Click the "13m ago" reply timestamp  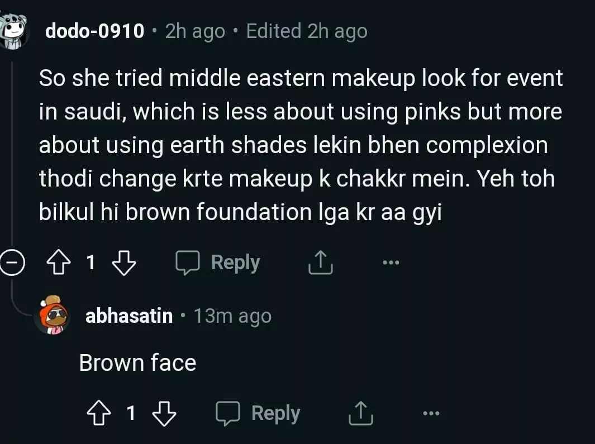pos(232,317)
